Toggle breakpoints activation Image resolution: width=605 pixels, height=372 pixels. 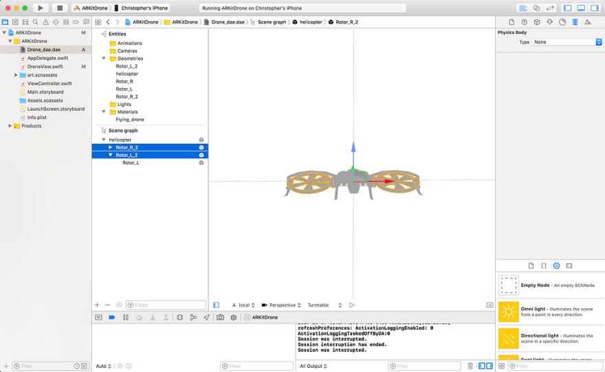(x=112, y=317)
